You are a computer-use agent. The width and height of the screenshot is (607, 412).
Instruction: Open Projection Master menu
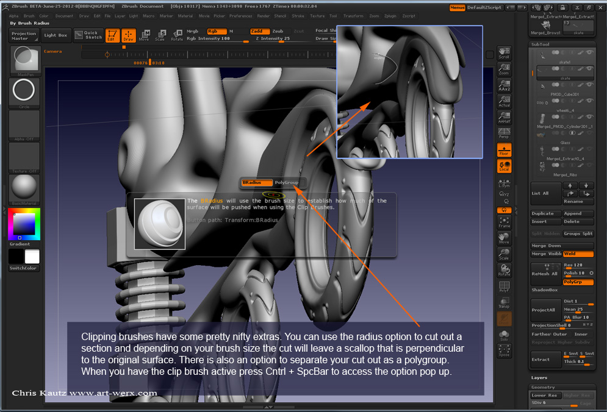click(x=24, y=35)
